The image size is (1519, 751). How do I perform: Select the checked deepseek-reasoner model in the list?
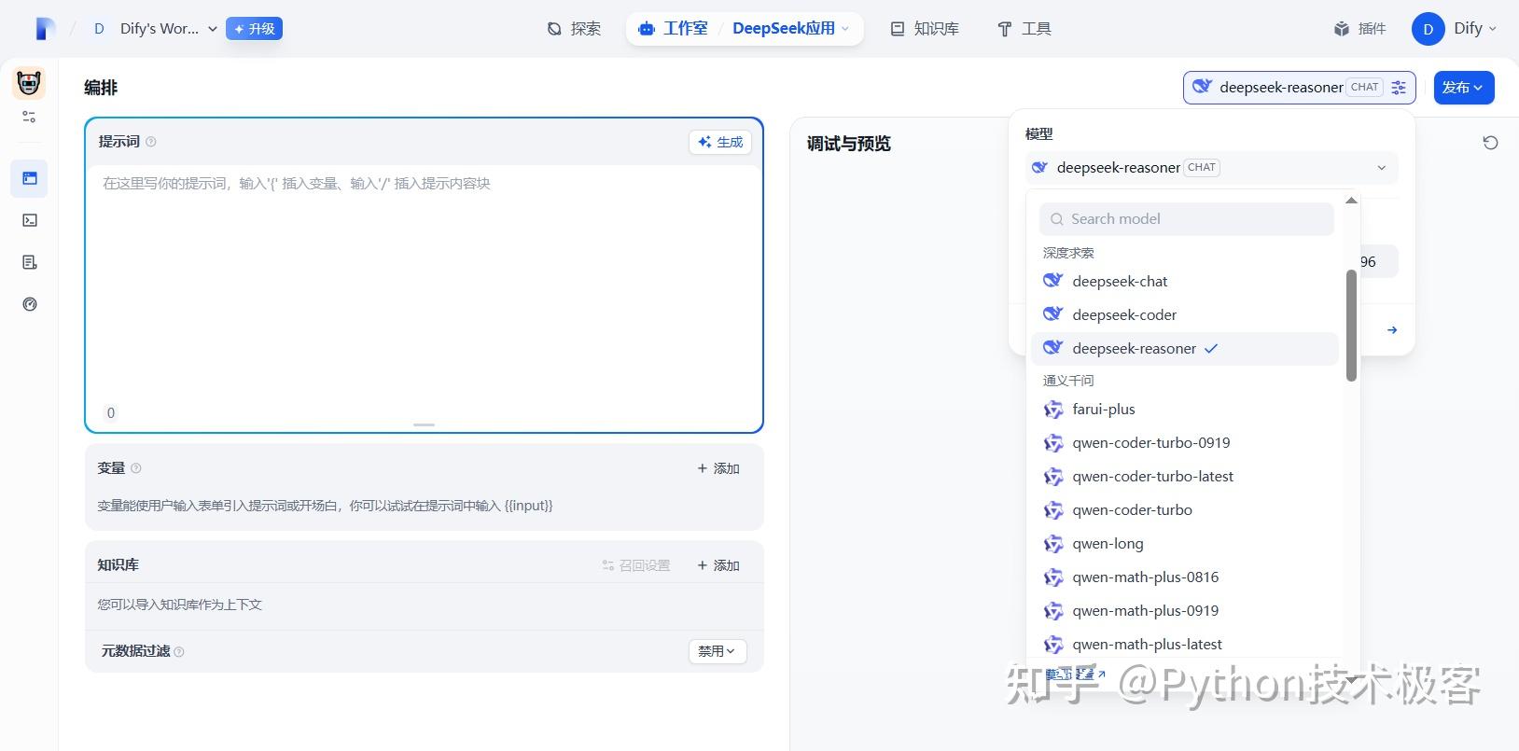pos(1185,348)
